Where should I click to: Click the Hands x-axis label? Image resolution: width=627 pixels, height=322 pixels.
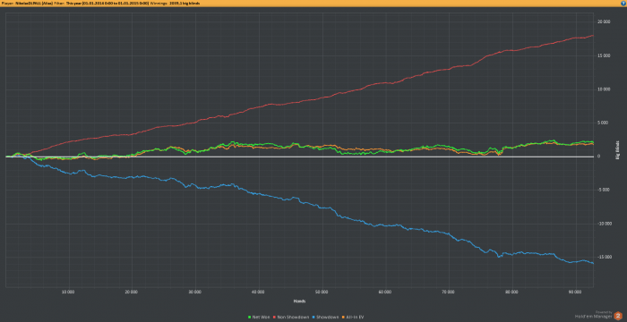coord(299,301)
